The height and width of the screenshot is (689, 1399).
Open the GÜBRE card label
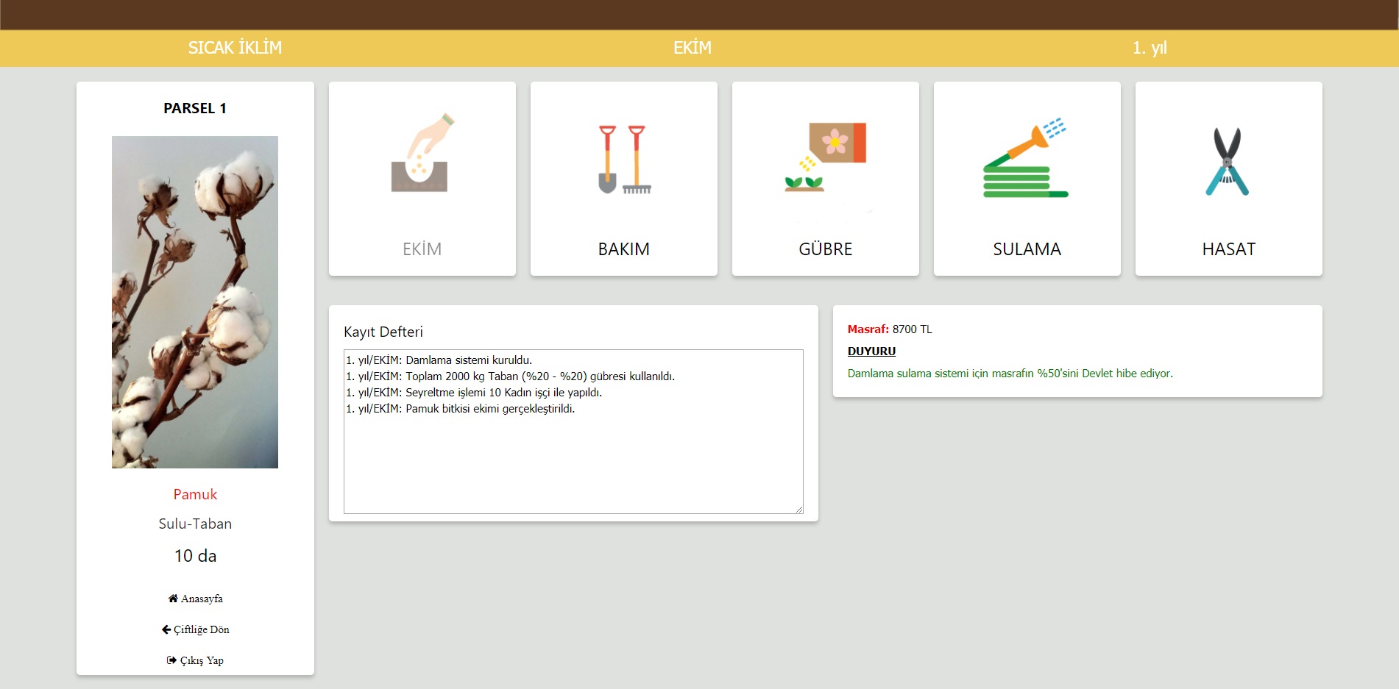point(825,249)
